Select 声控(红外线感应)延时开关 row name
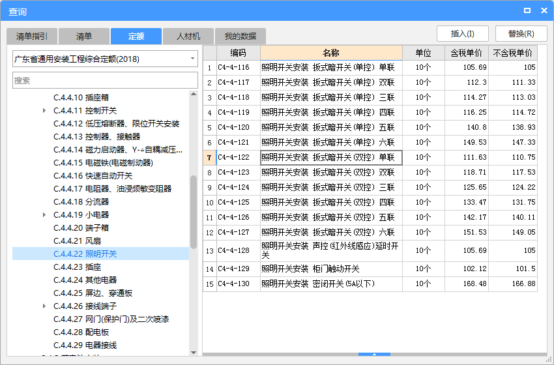This screenshot has width=554, height=365. (331, 251)
